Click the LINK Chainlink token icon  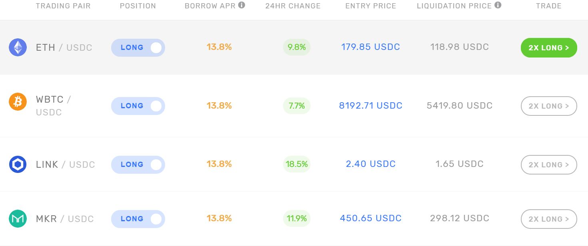[x=18, y=164]
